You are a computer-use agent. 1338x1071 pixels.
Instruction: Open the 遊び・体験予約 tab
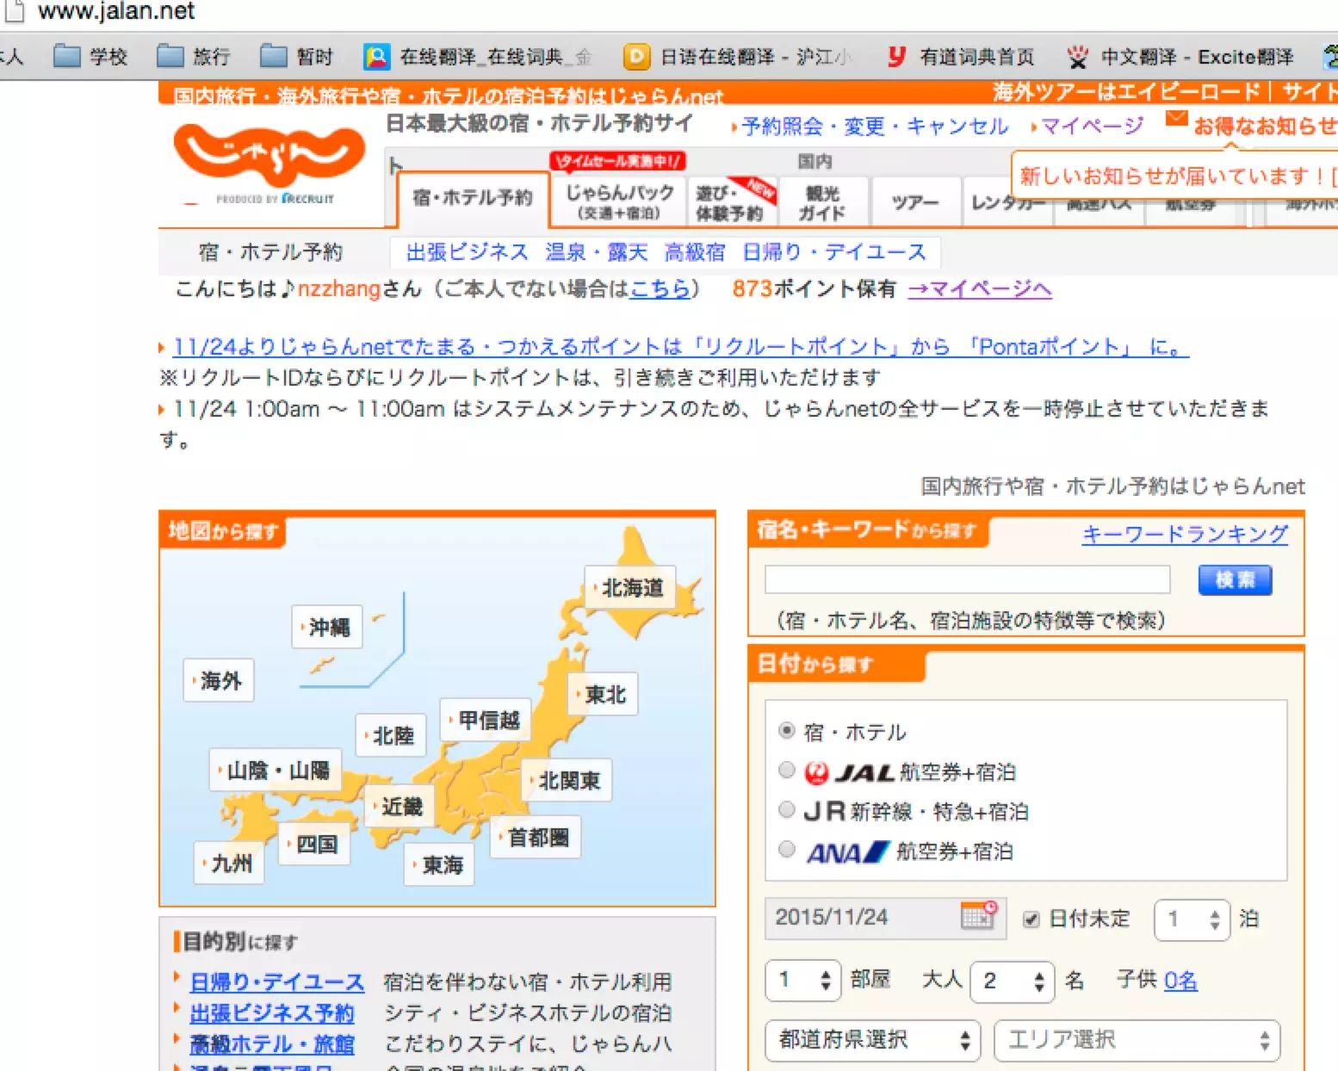coord(734,201)
